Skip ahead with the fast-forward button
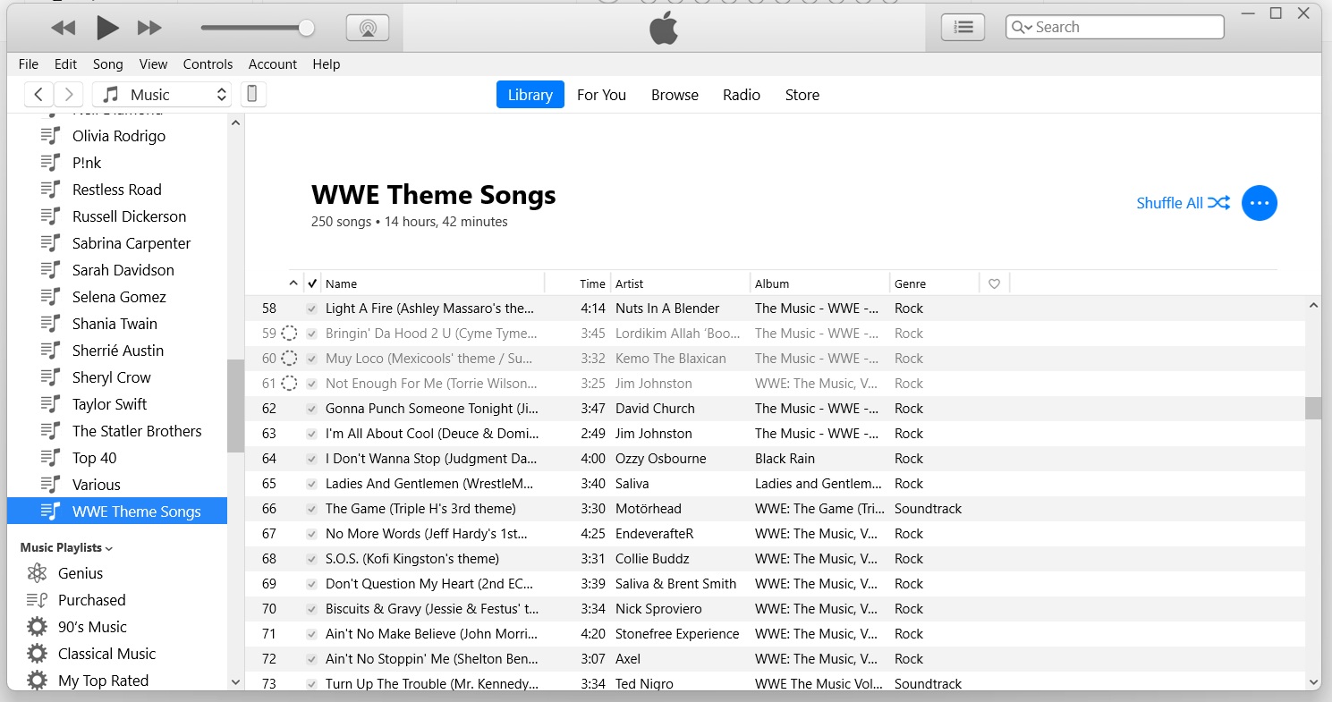Viewport: 1332px width, 702px height. coord(149,28)
